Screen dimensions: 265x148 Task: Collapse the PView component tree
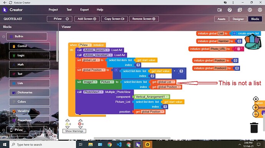click(3, 130)
